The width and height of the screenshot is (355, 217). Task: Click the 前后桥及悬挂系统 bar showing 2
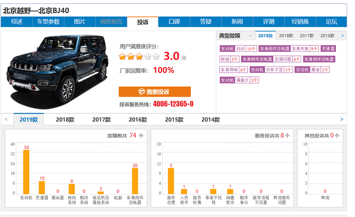point(101,193)
